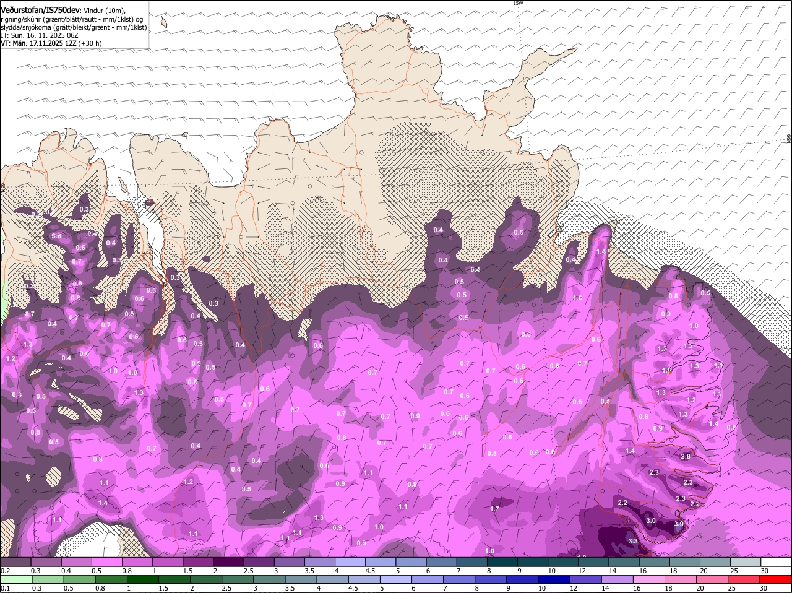Click the bottom legend swatch between 3.5 and 4

301,580
